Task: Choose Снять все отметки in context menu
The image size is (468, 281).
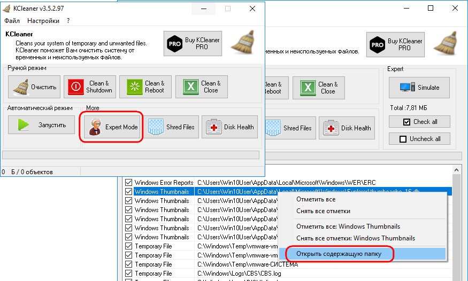Action: 362,211
